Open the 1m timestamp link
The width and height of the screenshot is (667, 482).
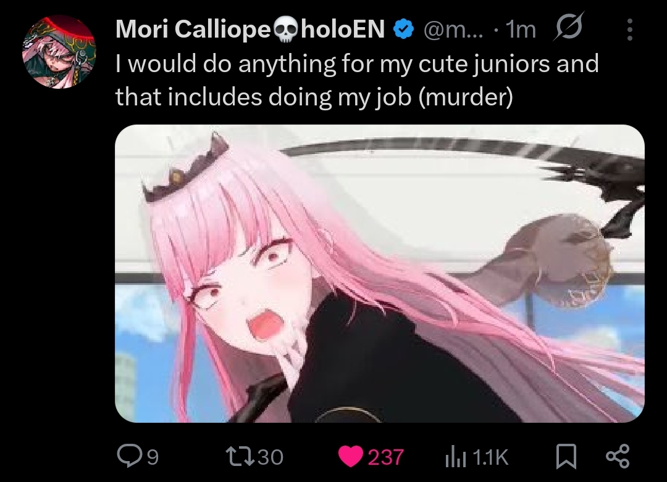tap(521, 30)
